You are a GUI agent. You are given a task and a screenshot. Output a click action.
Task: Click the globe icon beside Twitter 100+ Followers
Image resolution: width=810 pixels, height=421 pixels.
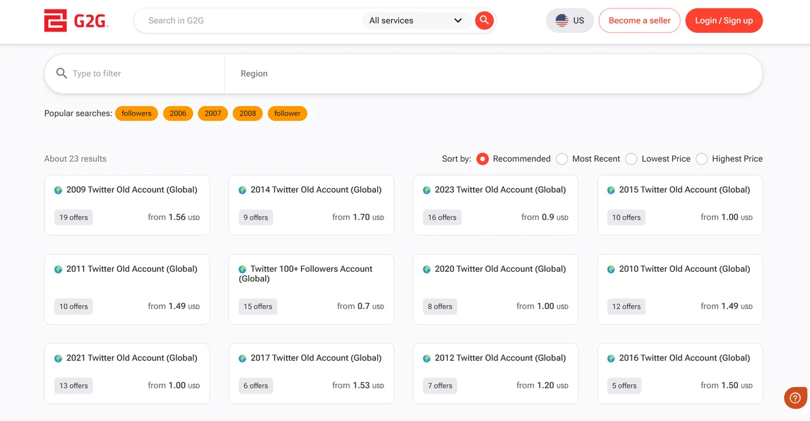coord(242,269)
